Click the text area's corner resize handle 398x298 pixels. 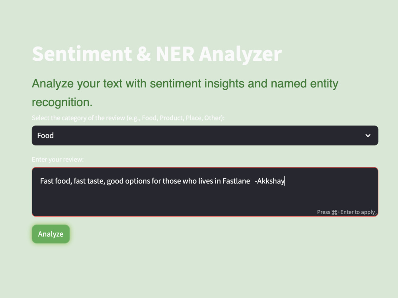pyautogui.click(x=376, y=214)
